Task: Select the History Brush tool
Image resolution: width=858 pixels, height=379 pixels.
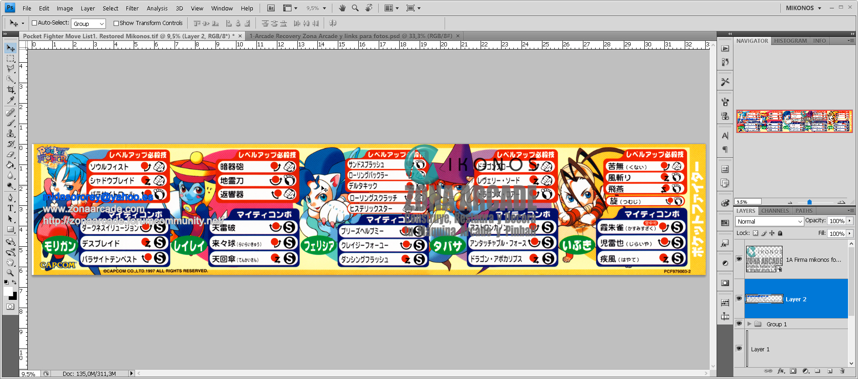Action: click(10, 144)
